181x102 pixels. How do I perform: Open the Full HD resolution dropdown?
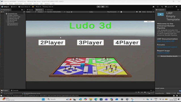click(x=56, y=12)
